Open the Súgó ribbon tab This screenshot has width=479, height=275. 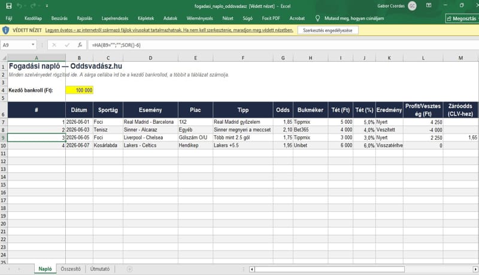pyautogui.click(x=247, y=19)
